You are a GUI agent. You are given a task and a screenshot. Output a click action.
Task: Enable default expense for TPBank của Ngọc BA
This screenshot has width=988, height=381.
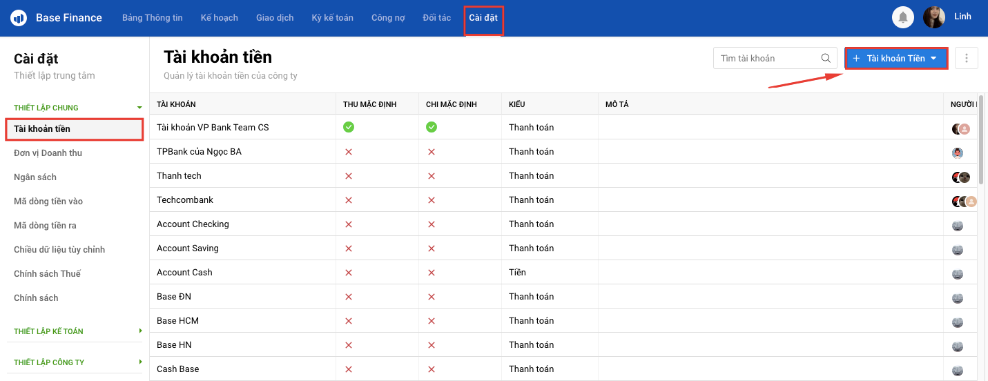coord(432,152)
